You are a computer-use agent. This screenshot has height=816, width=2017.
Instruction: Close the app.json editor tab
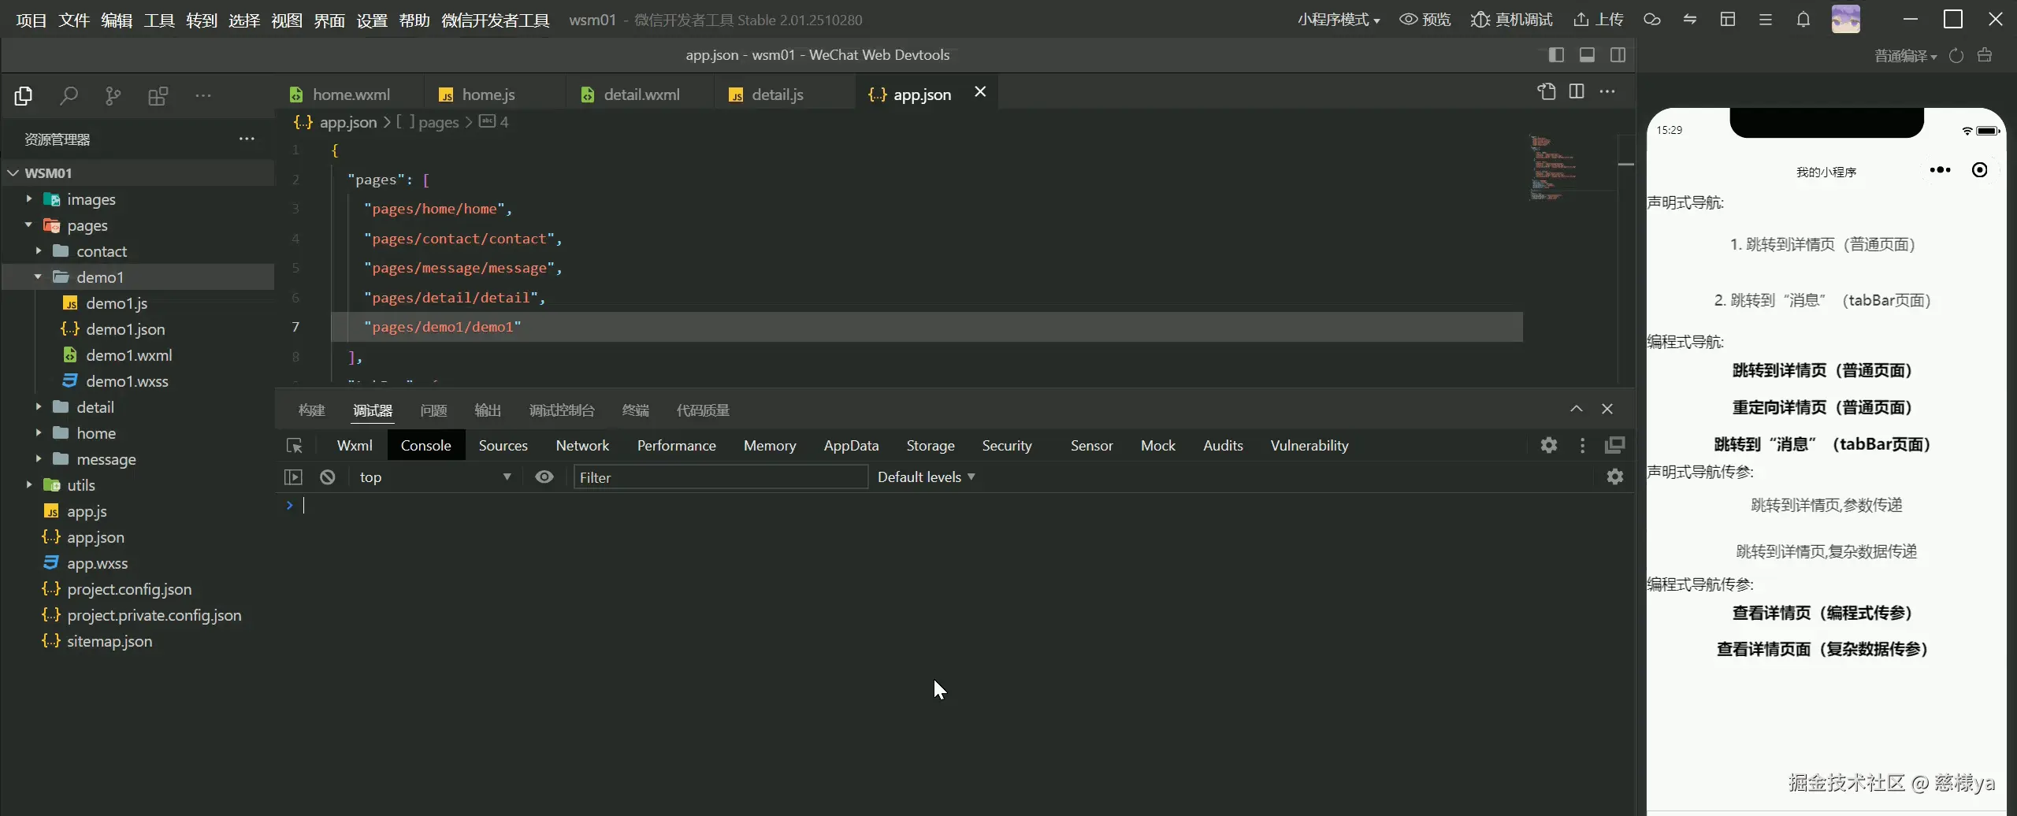pos(980,92)
